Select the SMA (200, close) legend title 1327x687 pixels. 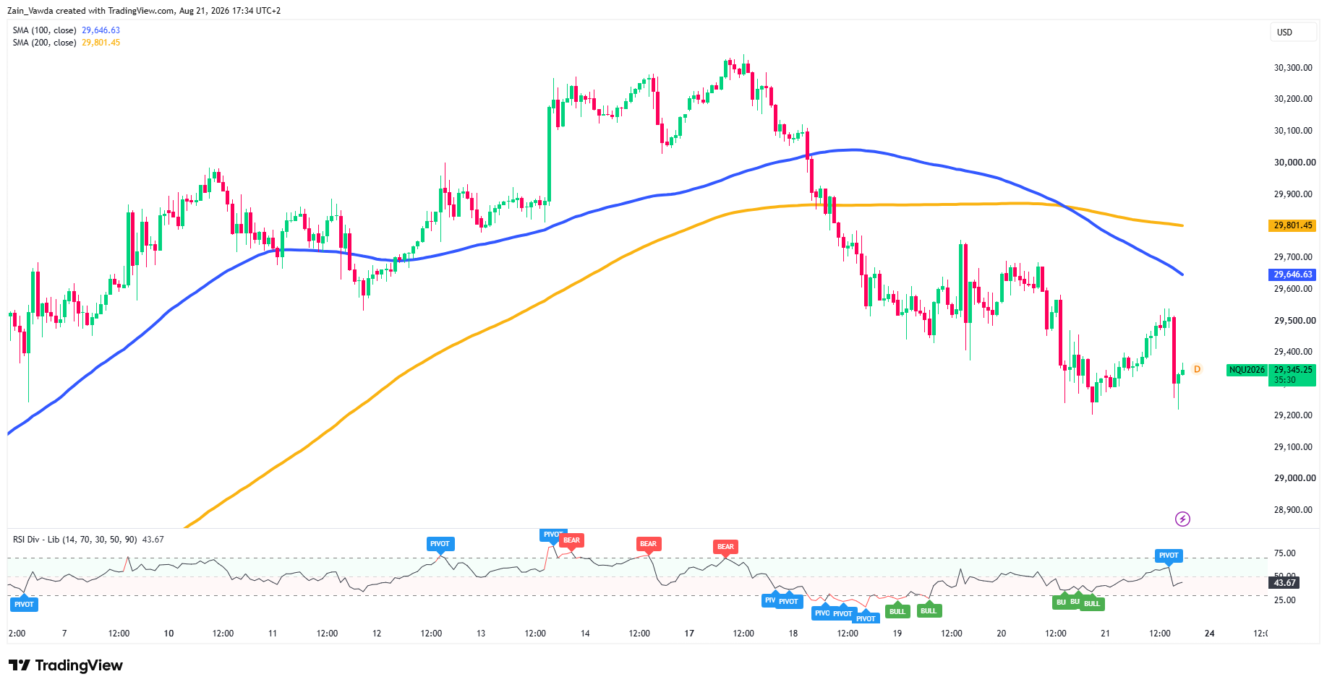pyautogui.click(x=44, y=43)
